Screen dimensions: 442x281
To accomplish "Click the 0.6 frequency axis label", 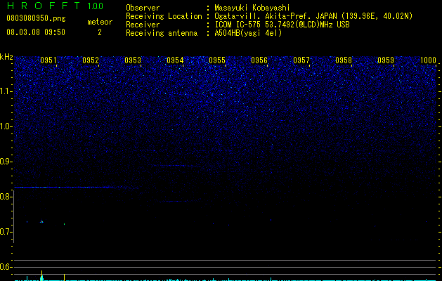I will coord(6,267).
